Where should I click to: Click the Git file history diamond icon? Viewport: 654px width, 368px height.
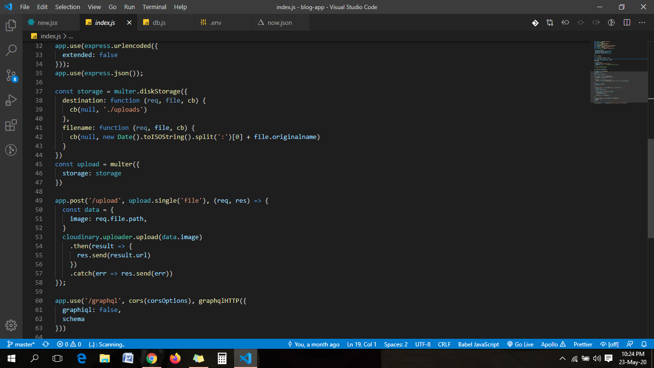point(535,23)
